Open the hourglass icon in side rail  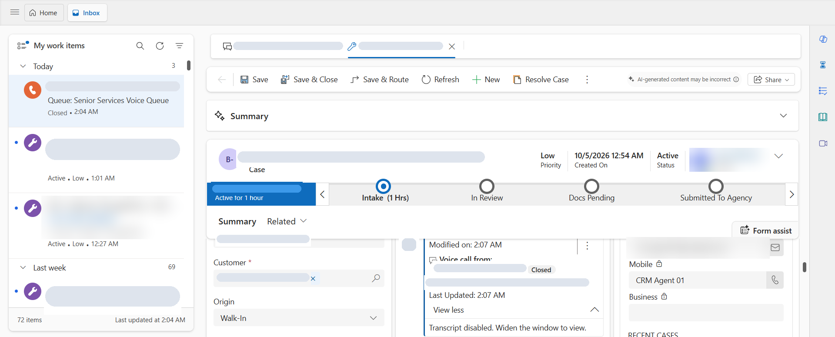click(x=823, y=65)
